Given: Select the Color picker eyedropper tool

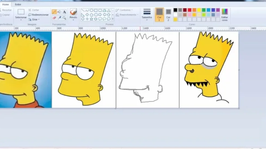Looking at the screenshot, I should [x=59, y=18].
